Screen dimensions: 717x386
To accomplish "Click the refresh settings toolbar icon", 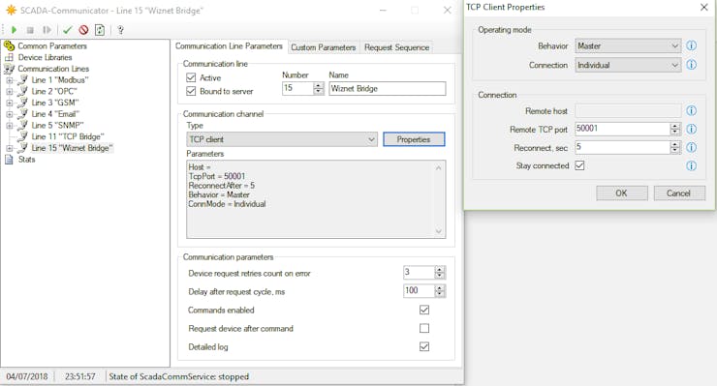I will [99, 30].
